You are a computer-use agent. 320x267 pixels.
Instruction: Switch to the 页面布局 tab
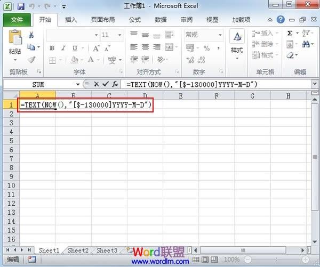pos(103,20)
